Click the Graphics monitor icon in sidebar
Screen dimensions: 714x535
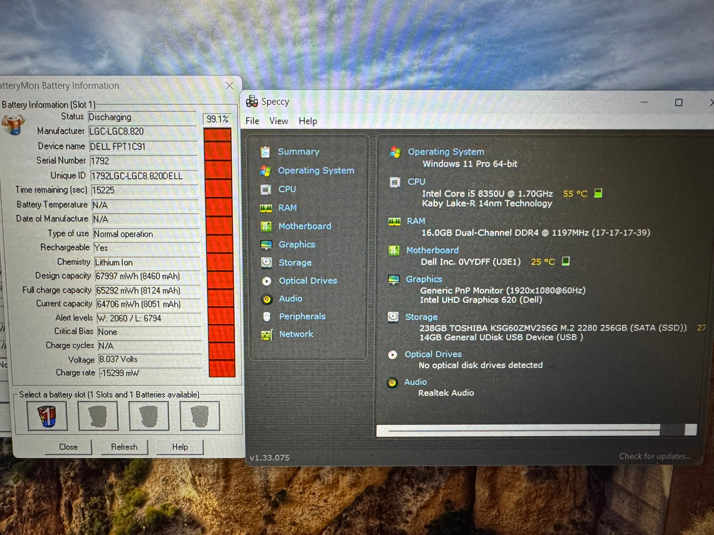tap(266, 245)
